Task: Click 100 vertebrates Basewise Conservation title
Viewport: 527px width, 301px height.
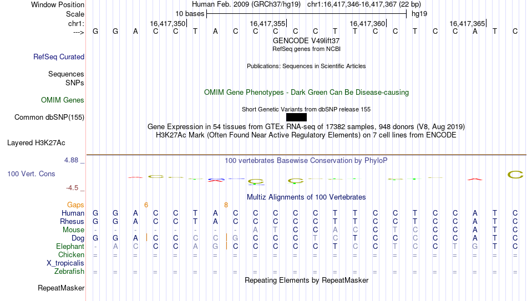Action: pos(306,161)
